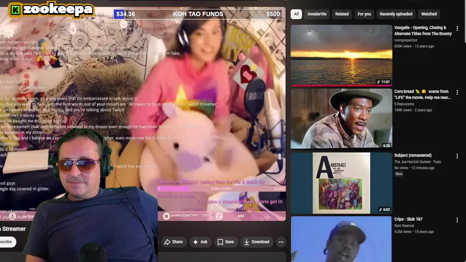Visit the rovingrepairbot channel
The height and width of the screenshot is (262, 466).
tap(406, 40)
